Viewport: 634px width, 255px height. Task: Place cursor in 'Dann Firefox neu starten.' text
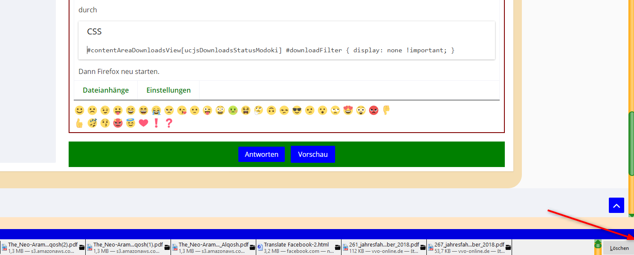[x=119, y=71]
